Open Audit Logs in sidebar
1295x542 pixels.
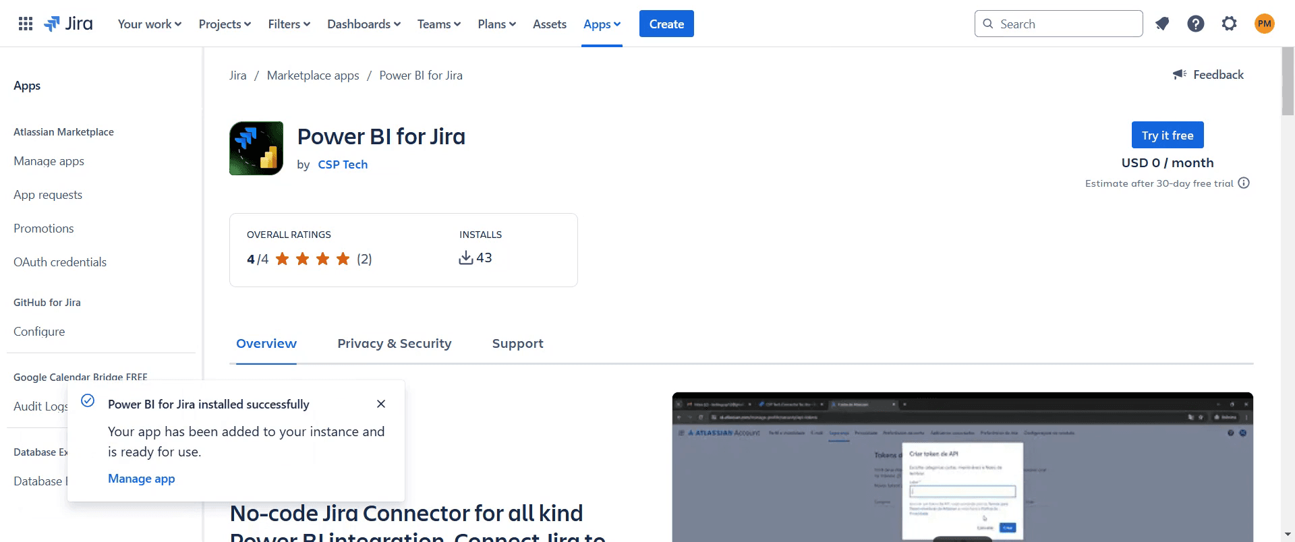click(40, 406)
